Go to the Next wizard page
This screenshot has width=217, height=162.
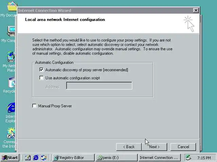point(154,147)
